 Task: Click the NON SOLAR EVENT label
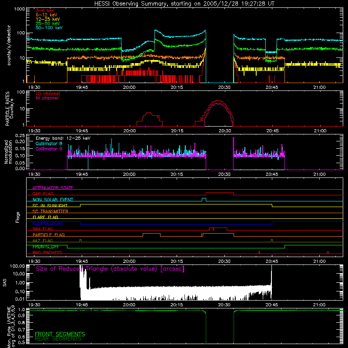[53, 200]
